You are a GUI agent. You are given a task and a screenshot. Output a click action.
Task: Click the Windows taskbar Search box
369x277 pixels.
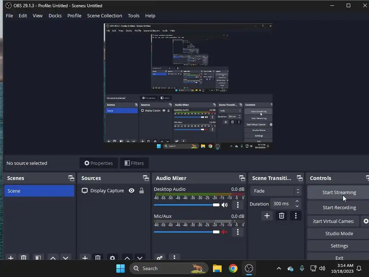pyautogui.click(x=169, y=268)
